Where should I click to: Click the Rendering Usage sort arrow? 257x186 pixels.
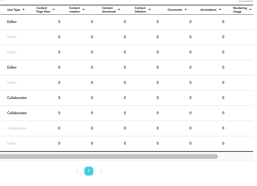(250, 10)
